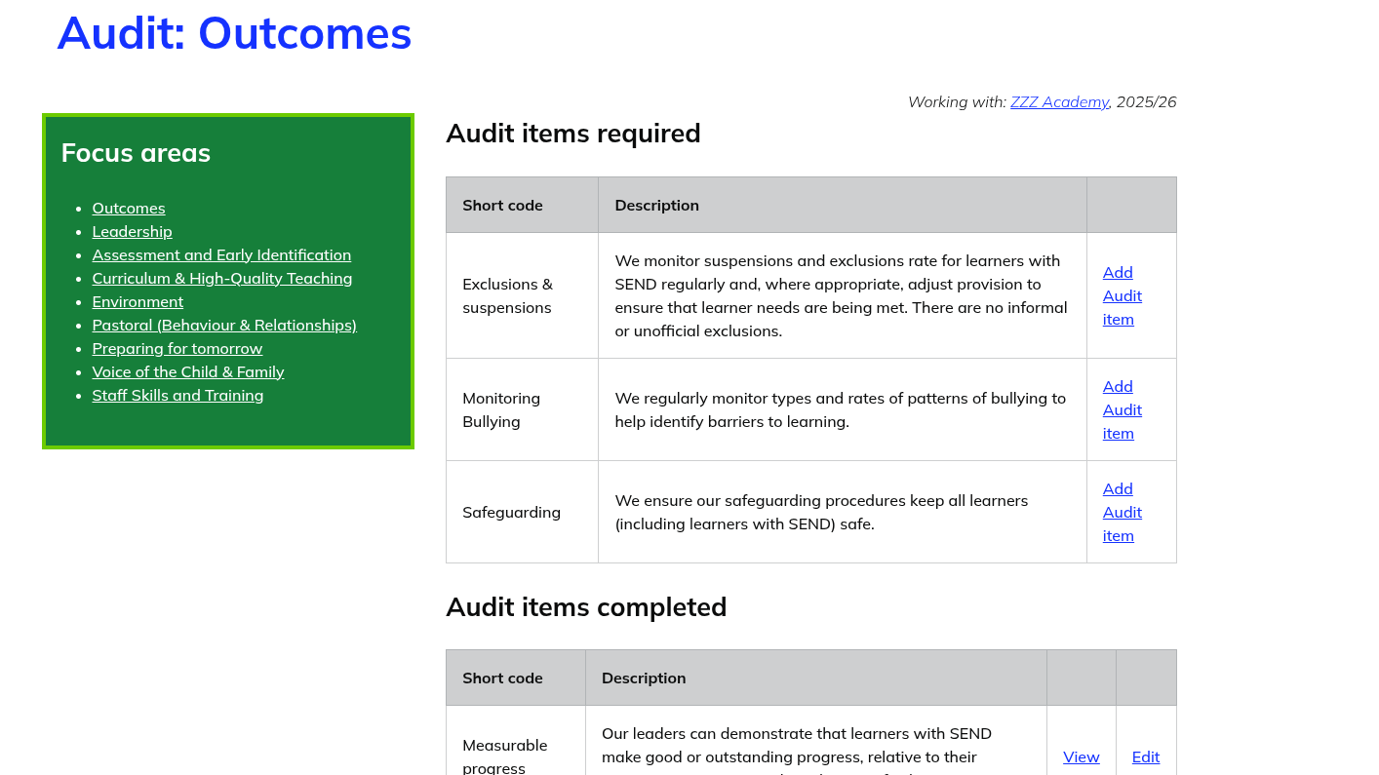Navigate to the Environment focus area
This screenshot has height=775, width=1379.
pyautogui.click(x=138, y=301)
